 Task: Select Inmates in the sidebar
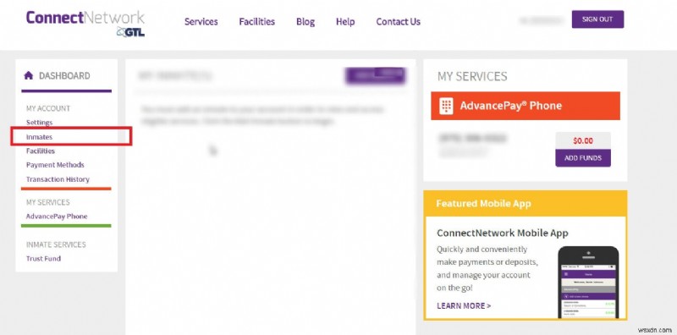pos(39,137)
